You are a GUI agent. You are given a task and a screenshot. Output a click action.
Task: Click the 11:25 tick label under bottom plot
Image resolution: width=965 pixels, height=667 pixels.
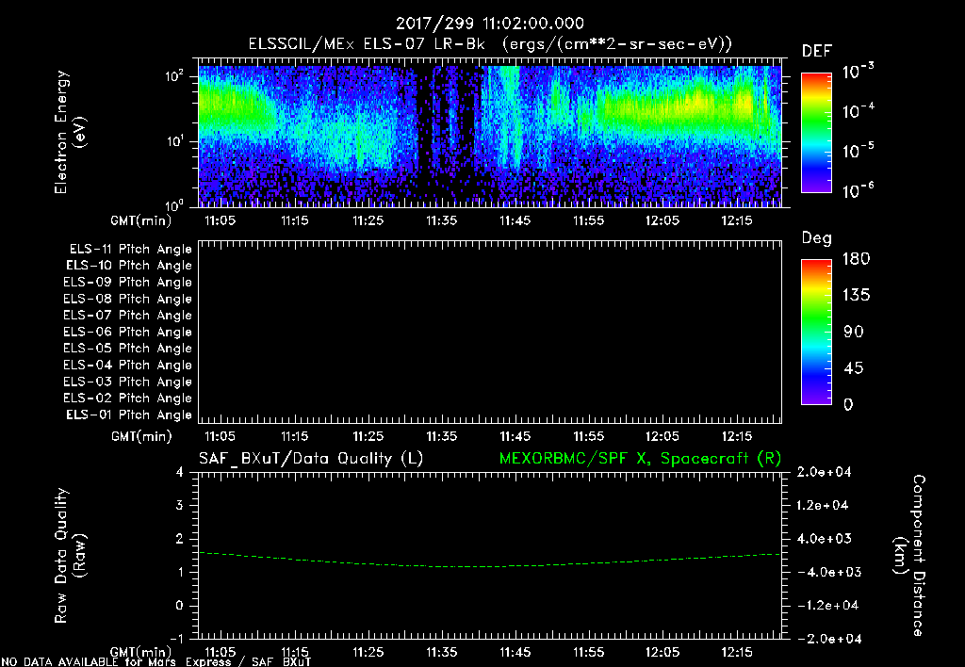pyautogui.click(x=368, y=652)
